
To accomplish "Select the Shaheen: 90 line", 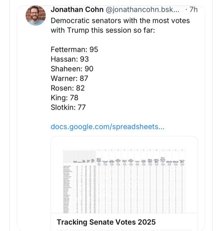I will point(72,69).
